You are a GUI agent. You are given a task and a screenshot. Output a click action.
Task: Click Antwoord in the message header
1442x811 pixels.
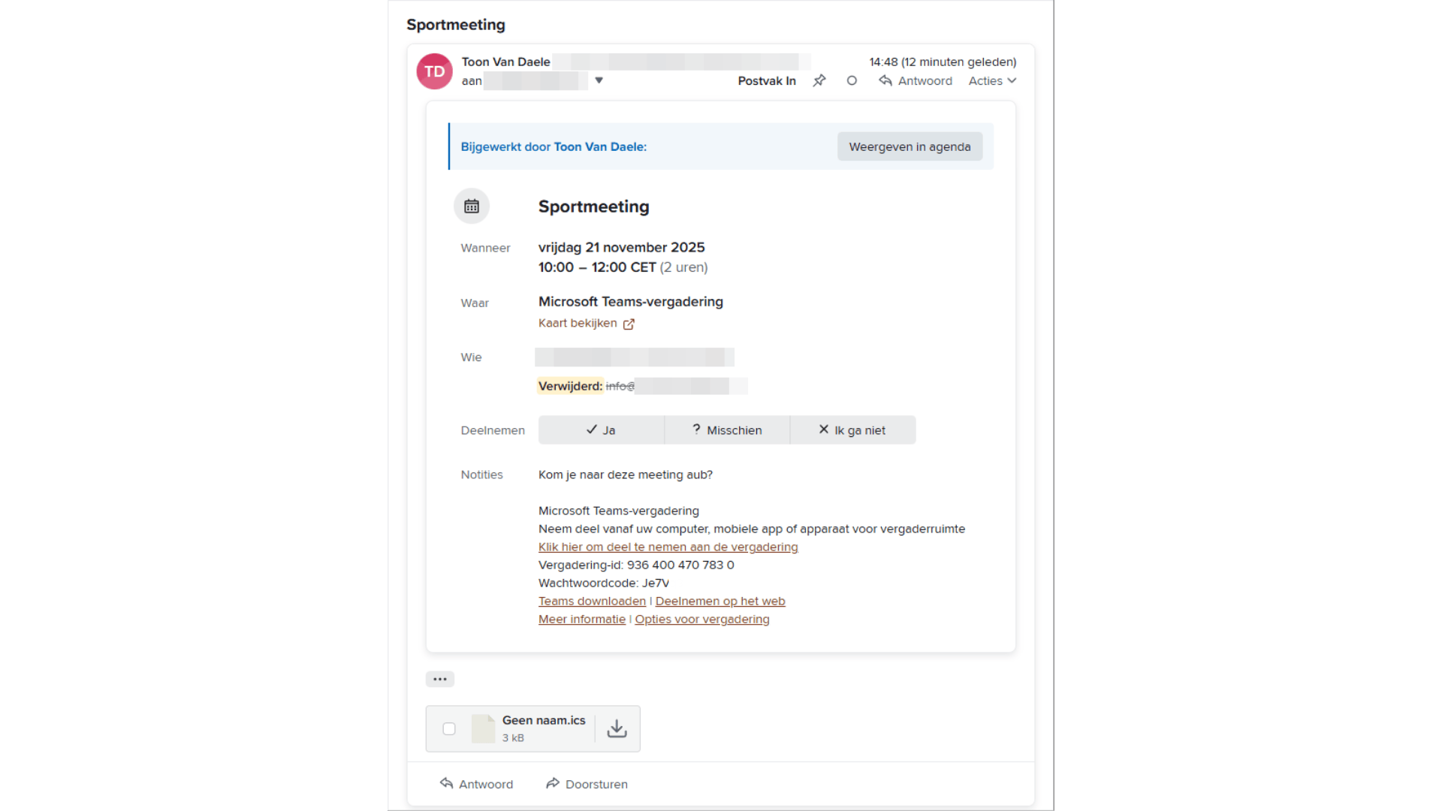click(916, 80)
